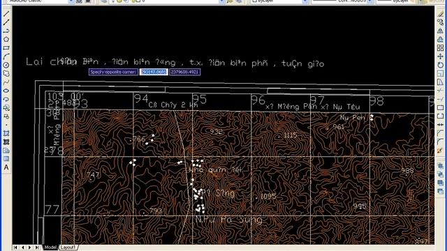Open the Gradient fill tool
The height and width of the screenshot is (251, 447).
tap(6, 142)
